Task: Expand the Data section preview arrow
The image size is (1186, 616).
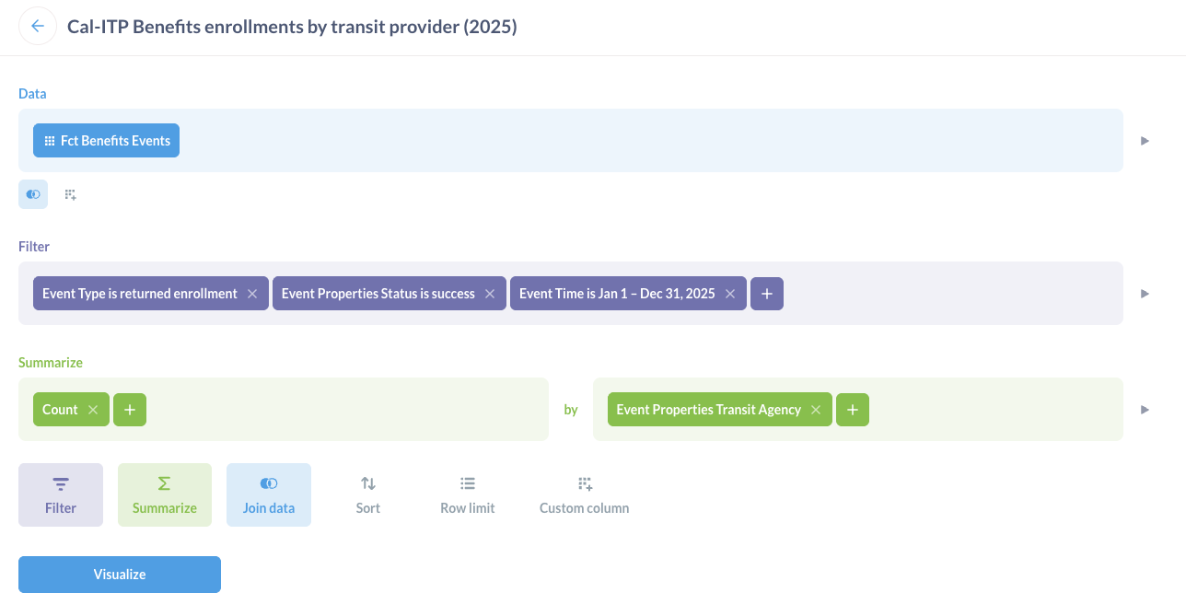Action: 1145,140
